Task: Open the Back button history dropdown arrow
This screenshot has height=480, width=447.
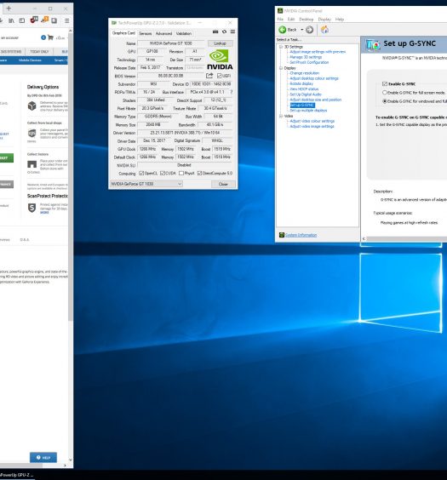Action: point(302,30)
